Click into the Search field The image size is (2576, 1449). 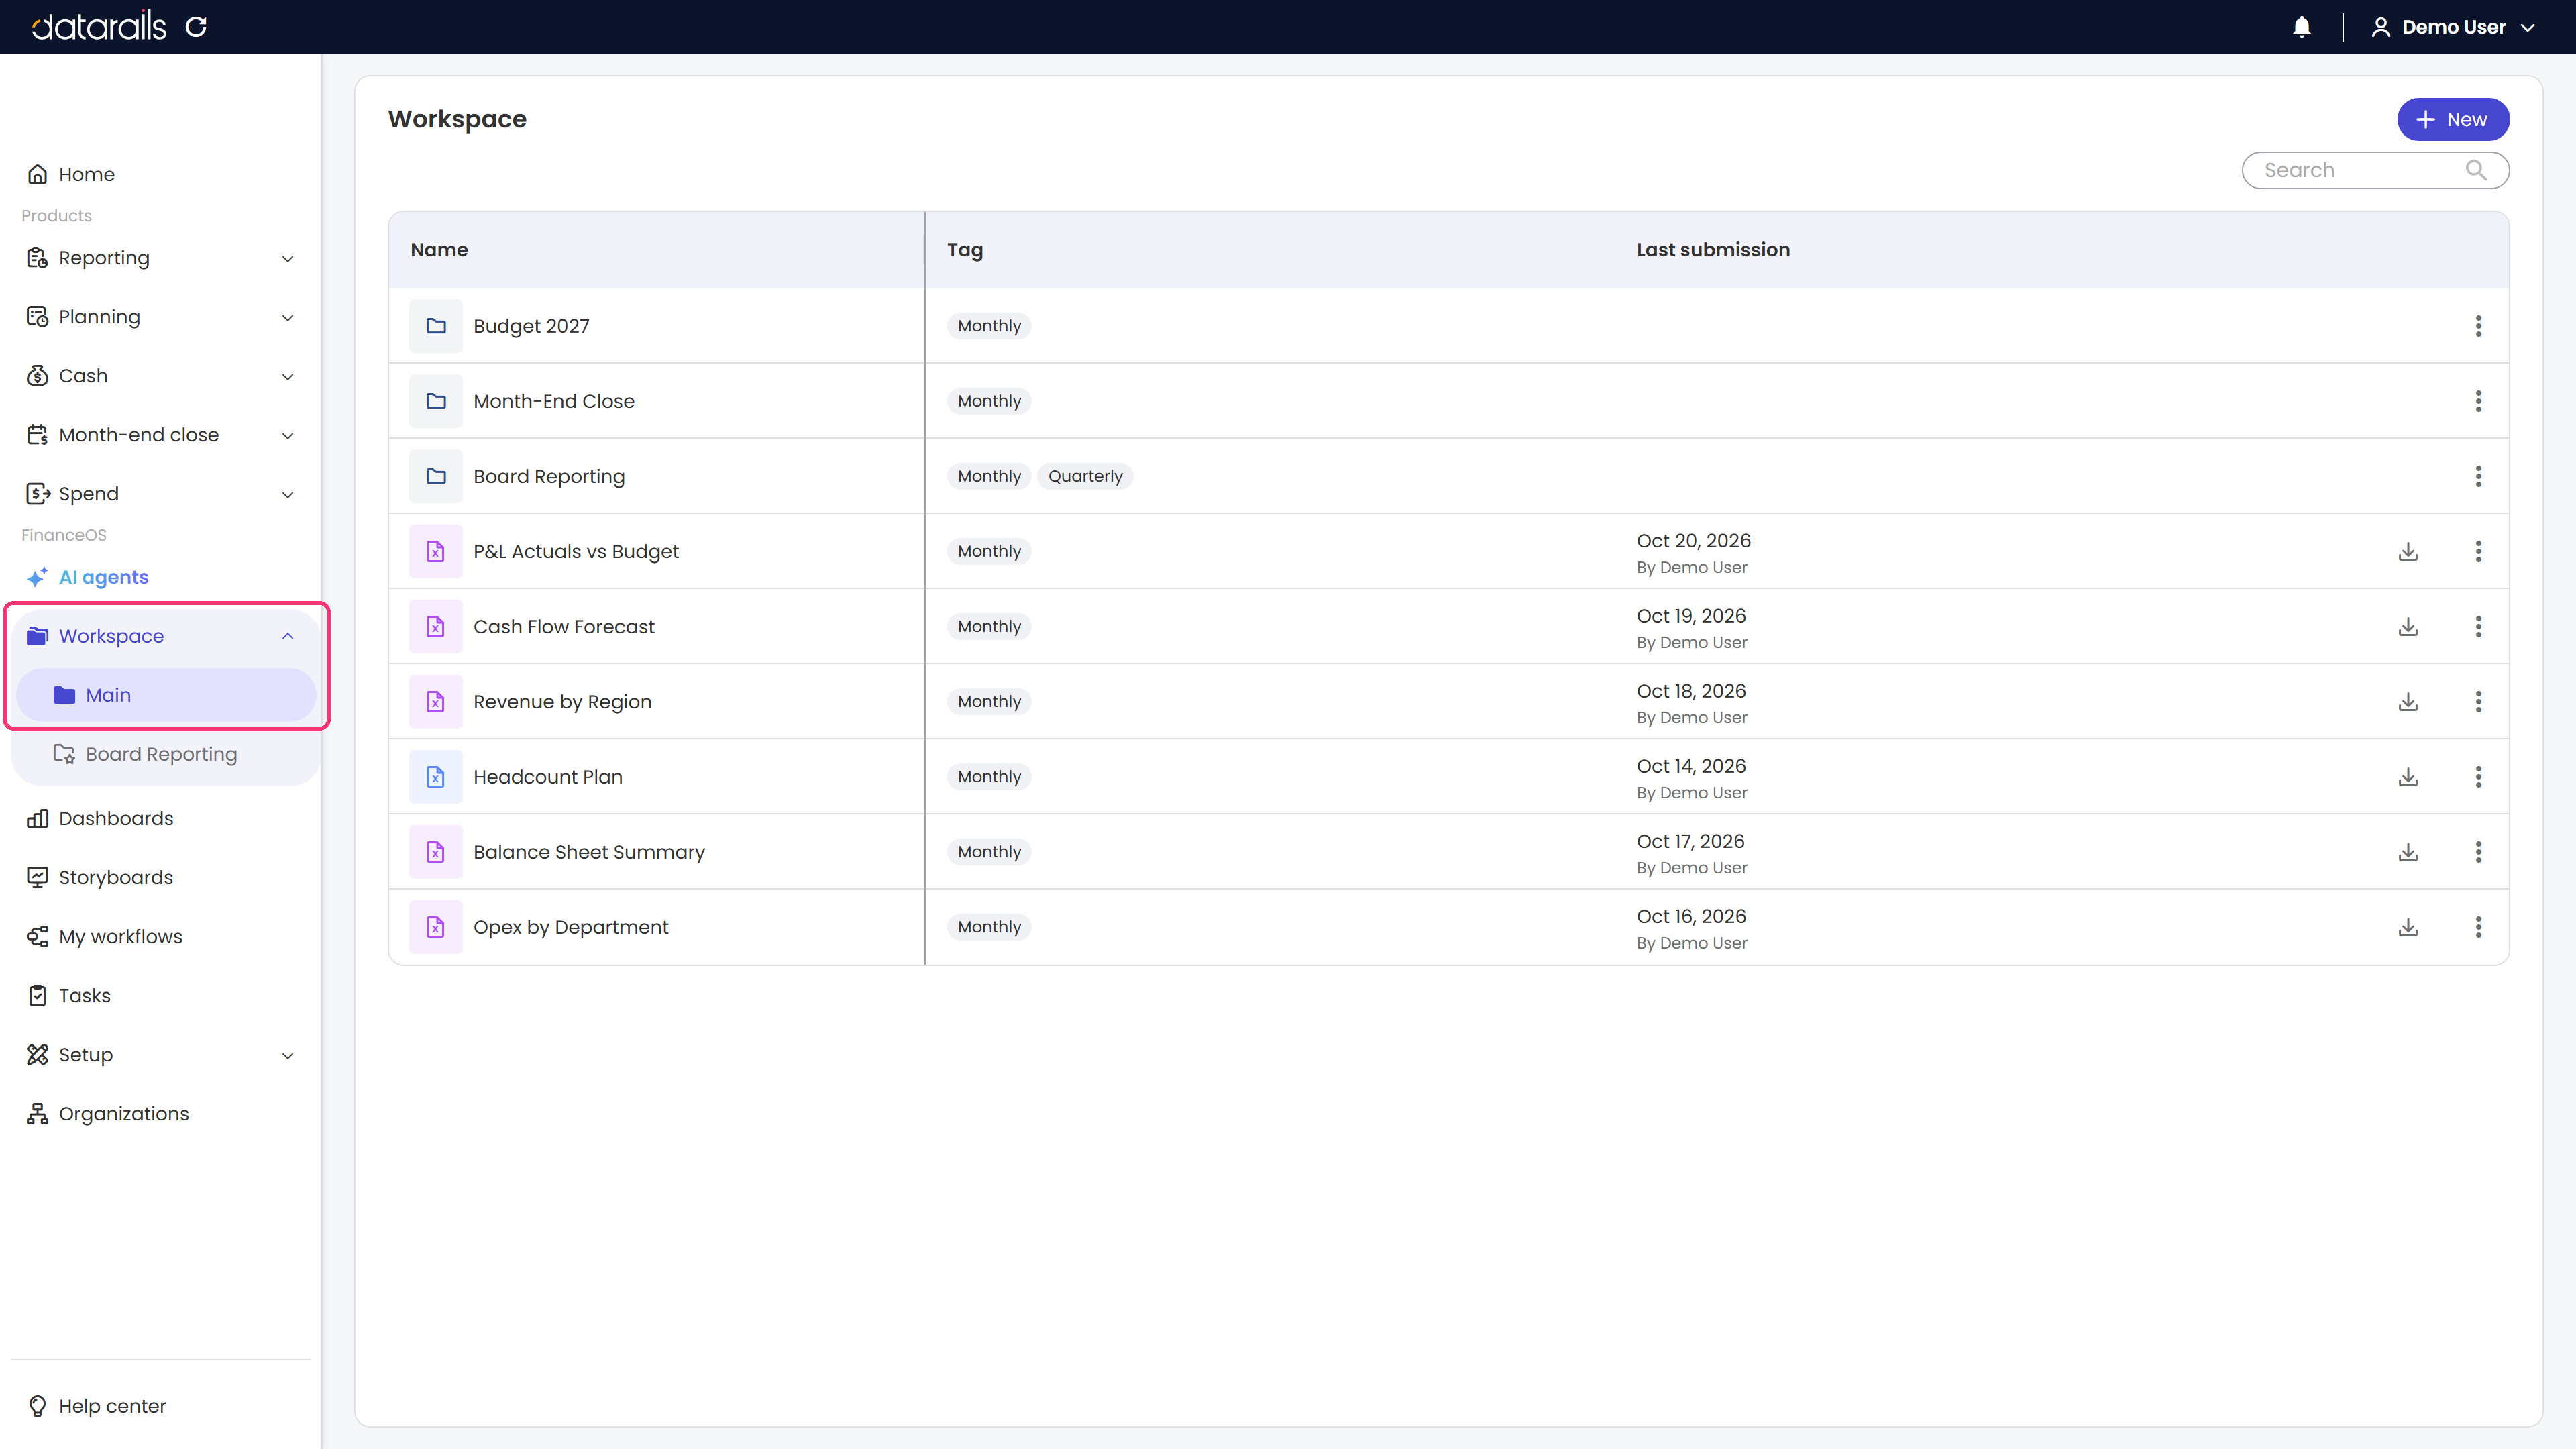(2375, 170)
